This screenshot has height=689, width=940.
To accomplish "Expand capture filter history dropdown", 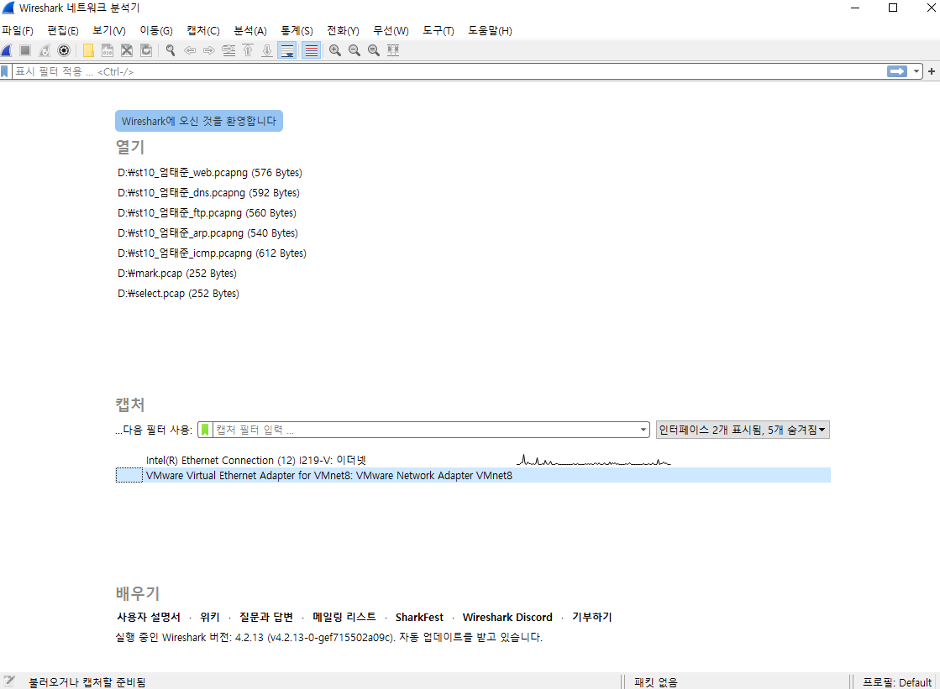I will [643, 430].
